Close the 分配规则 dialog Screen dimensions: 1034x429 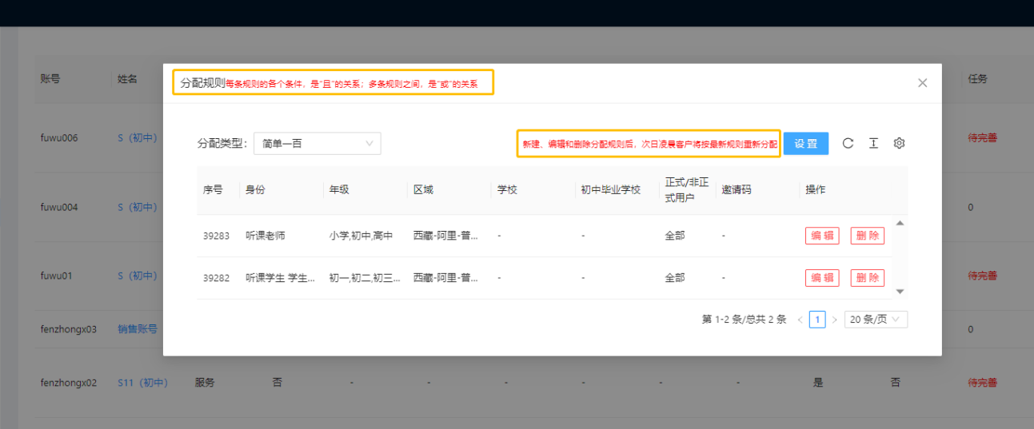[x=922, y=83]
